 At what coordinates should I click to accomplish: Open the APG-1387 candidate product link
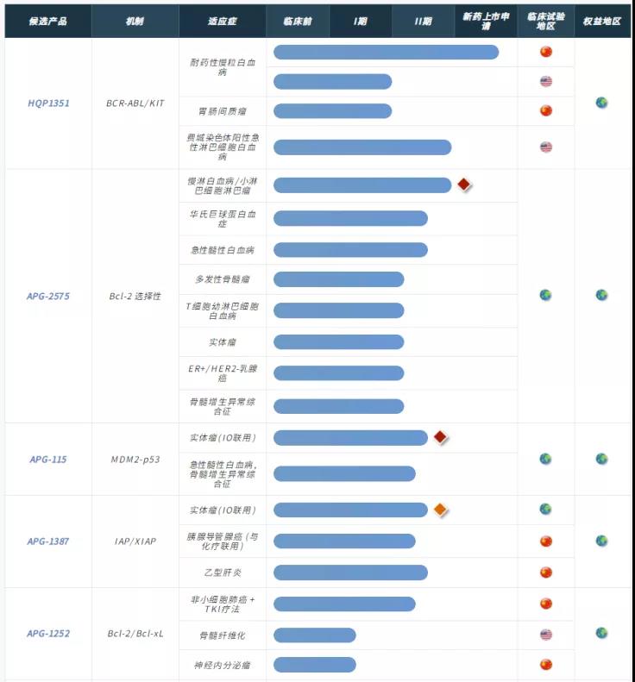[47, 541]
